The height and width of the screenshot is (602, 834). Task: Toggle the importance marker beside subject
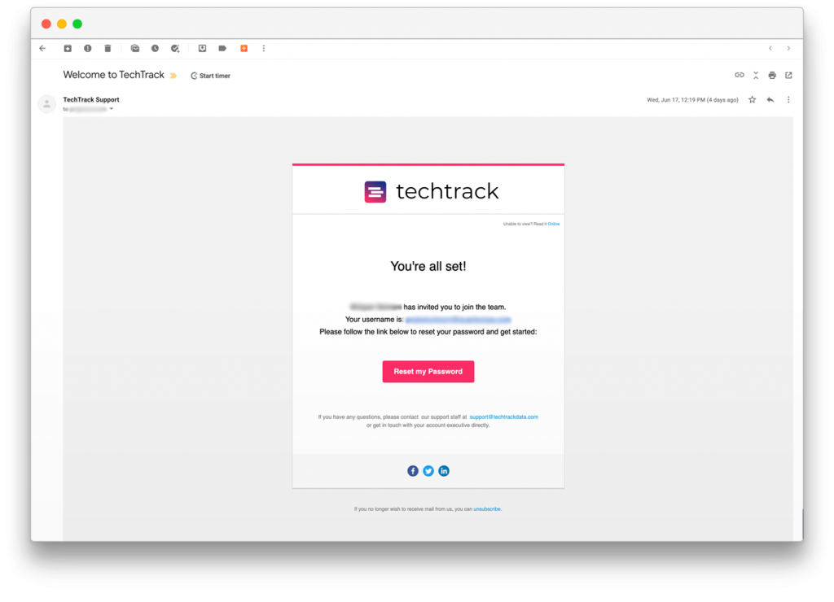173,76
